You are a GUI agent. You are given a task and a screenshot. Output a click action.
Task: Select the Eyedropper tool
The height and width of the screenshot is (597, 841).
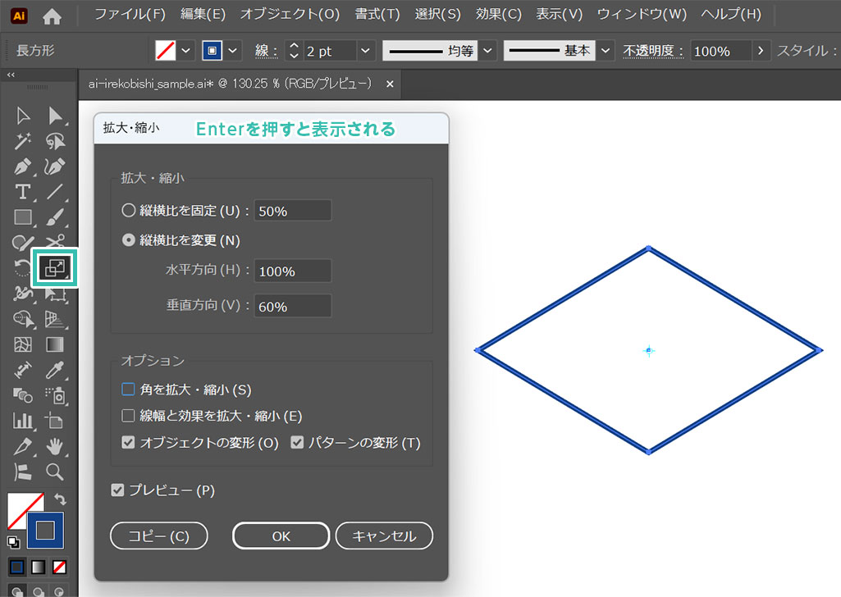[55, 370]
